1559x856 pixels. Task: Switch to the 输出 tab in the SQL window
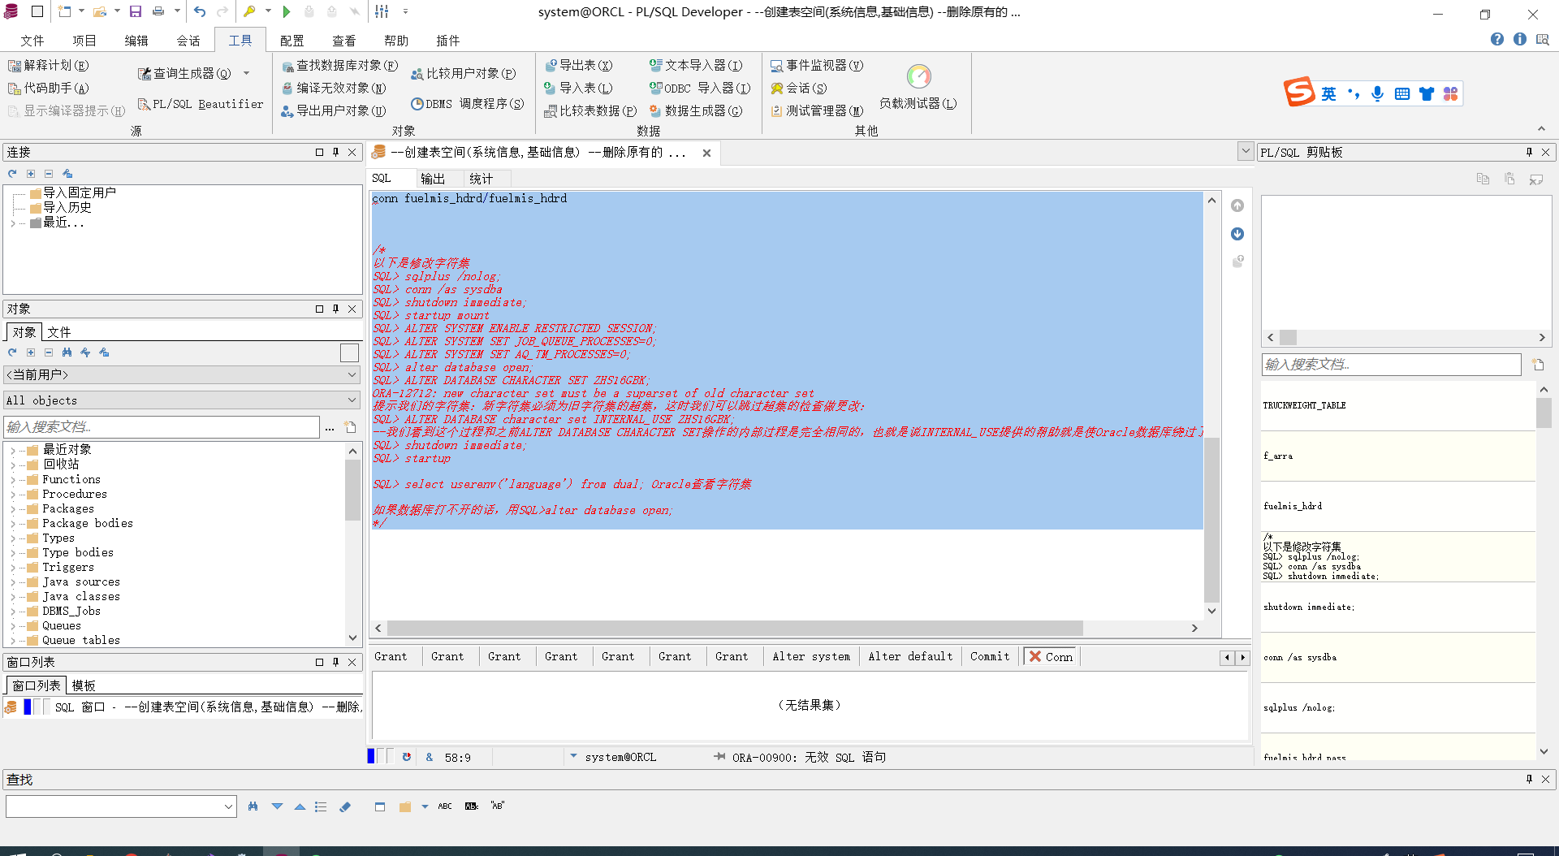433,179
